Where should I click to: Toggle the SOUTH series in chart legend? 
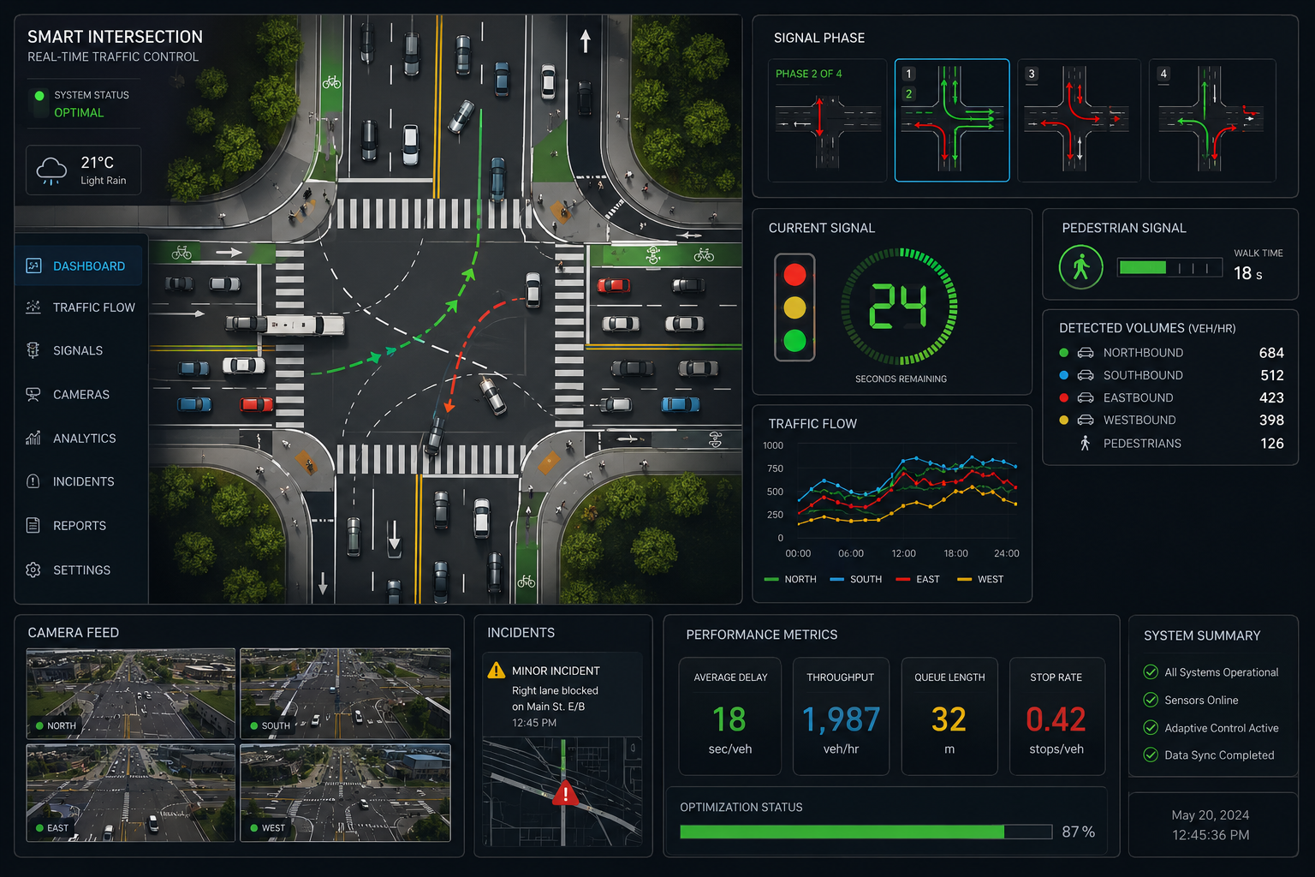point(856,580)
